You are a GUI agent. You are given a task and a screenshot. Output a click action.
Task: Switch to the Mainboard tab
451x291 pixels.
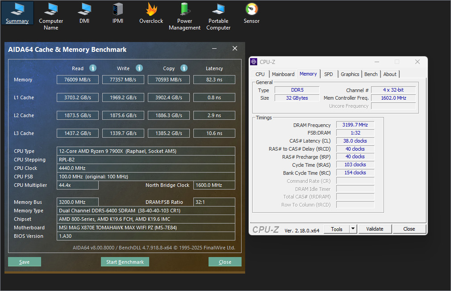click(283, 74)
